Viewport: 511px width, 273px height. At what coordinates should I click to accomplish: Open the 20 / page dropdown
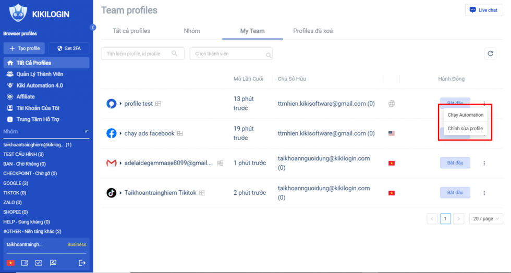(x=486, y=219)
